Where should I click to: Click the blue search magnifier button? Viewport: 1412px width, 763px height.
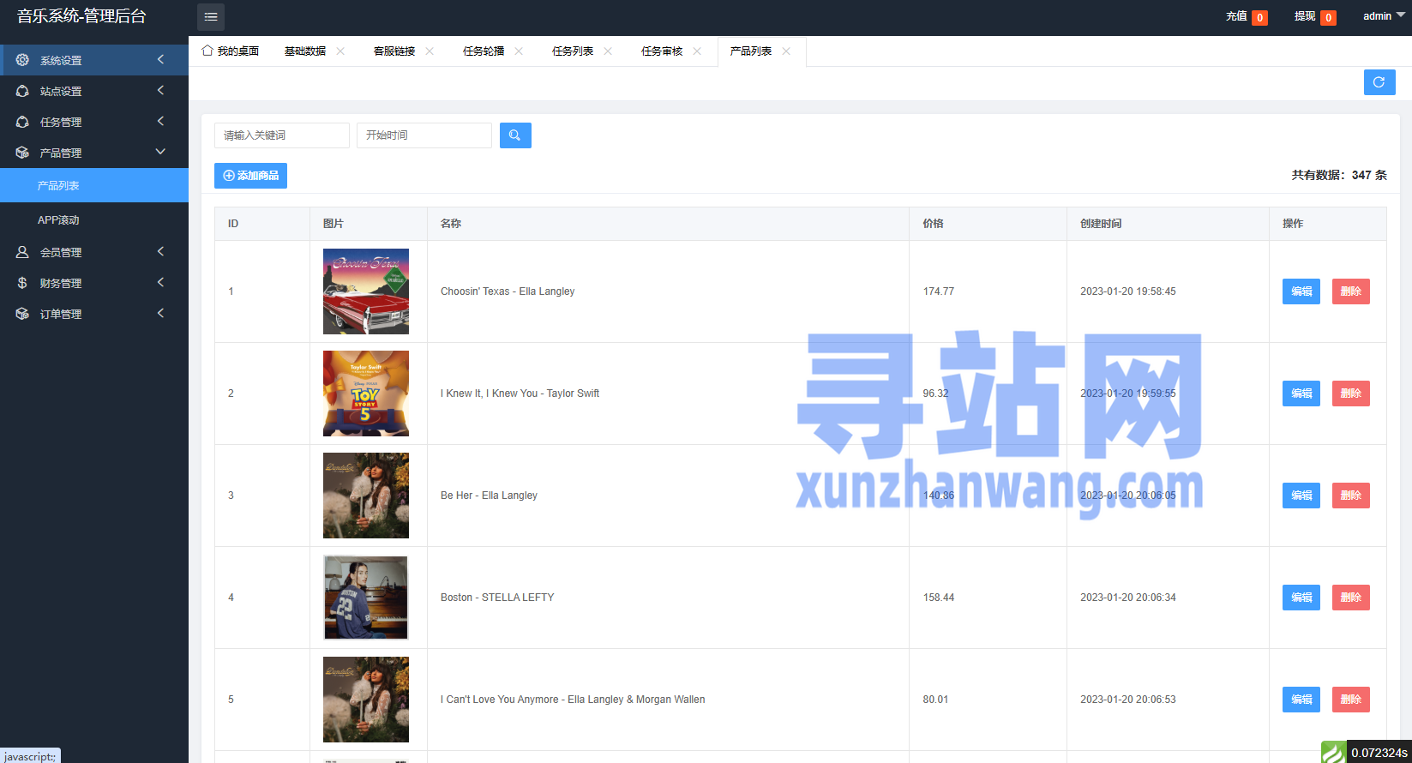click(x=515, y=135)
